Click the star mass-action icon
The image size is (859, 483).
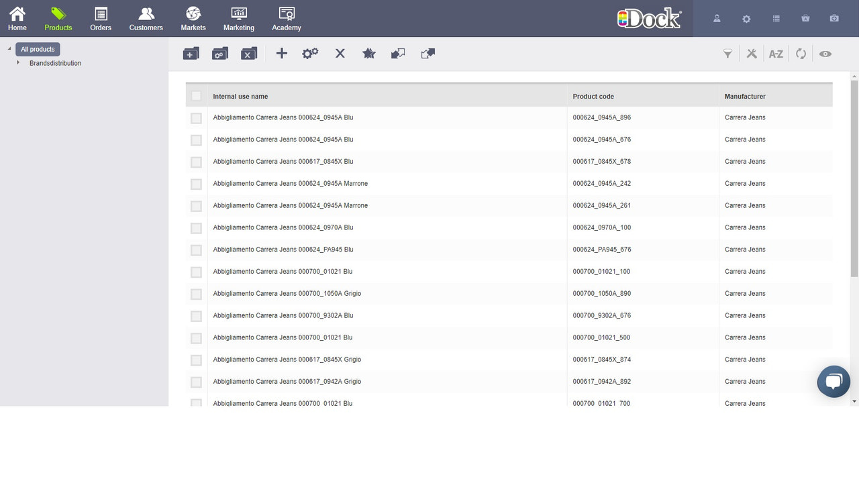tap(368, 53)
